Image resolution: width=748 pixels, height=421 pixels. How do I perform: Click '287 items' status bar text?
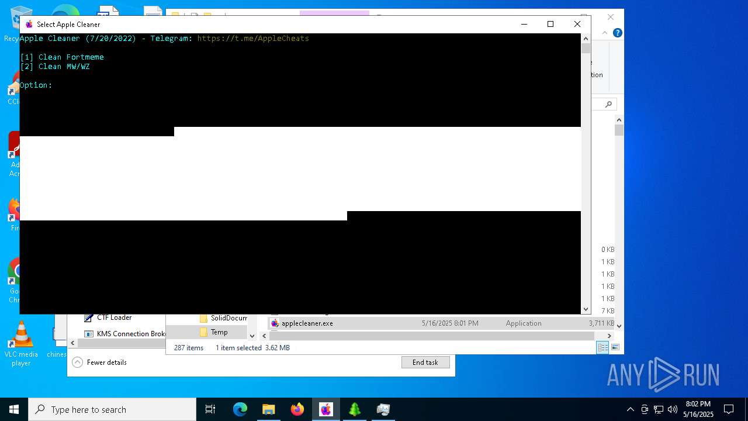(x=189, y=348)
